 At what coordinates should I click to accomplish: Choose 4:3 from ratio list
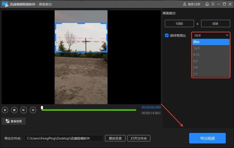tap(211, 61)
